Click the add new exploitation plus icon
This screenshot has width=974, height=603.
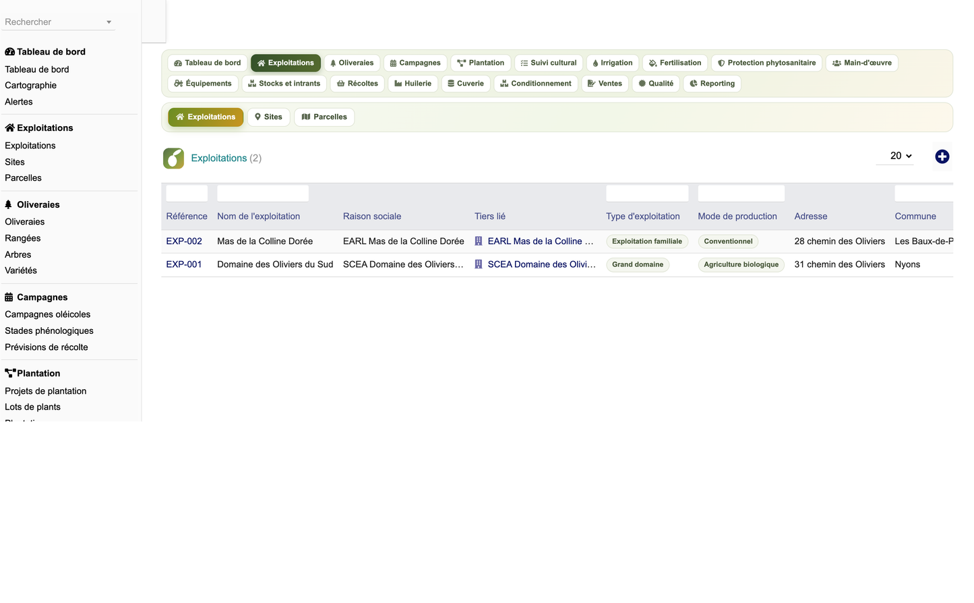pyautogui.click(x=942, y=156)
